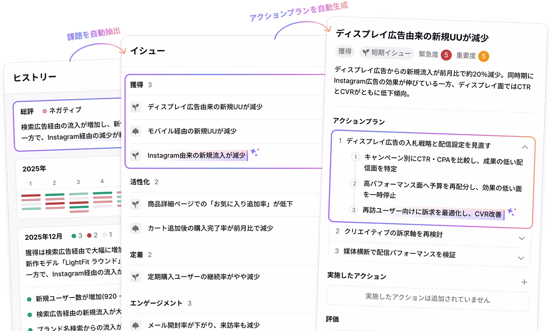Click the 短期イシュー tag
The width and height of the screenshot is (551, 331).
tap(387, 53)
